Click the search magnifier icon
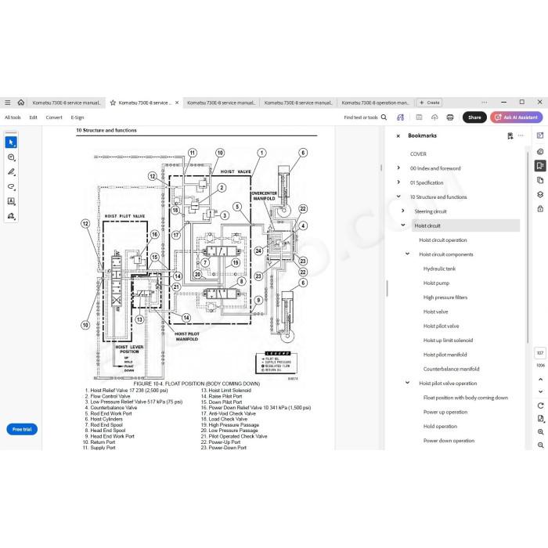The image size is (548, 548). [384, 117]
